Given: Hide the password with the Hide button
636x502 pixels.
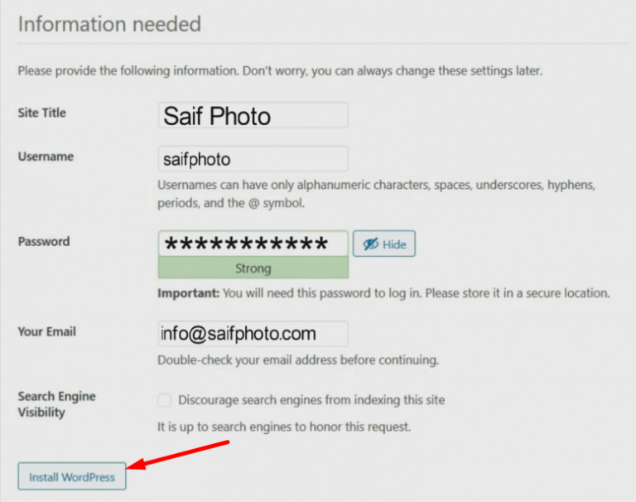Looking at the screenshot, I should (384, 244).
